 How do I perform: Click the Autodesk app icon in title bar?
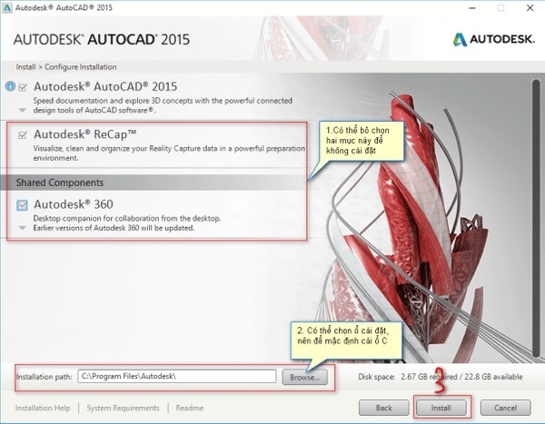[8, 8]
